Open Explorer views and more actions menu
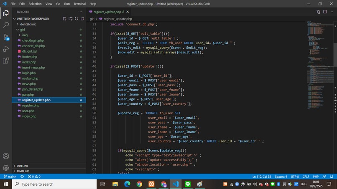The image size is (337, 189). click(x=80, y=12)
